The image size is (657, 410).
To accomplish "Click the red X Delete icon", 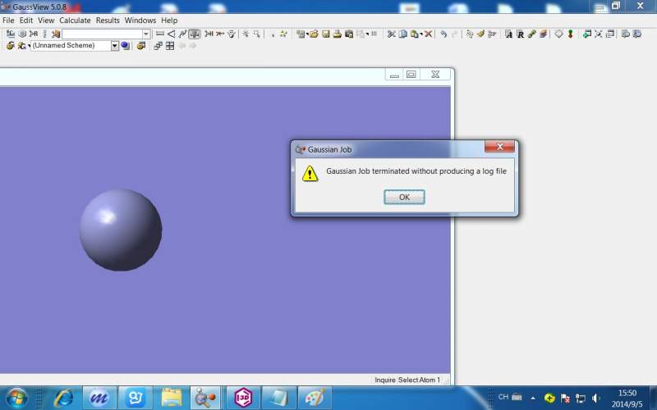I will (428, 34).
